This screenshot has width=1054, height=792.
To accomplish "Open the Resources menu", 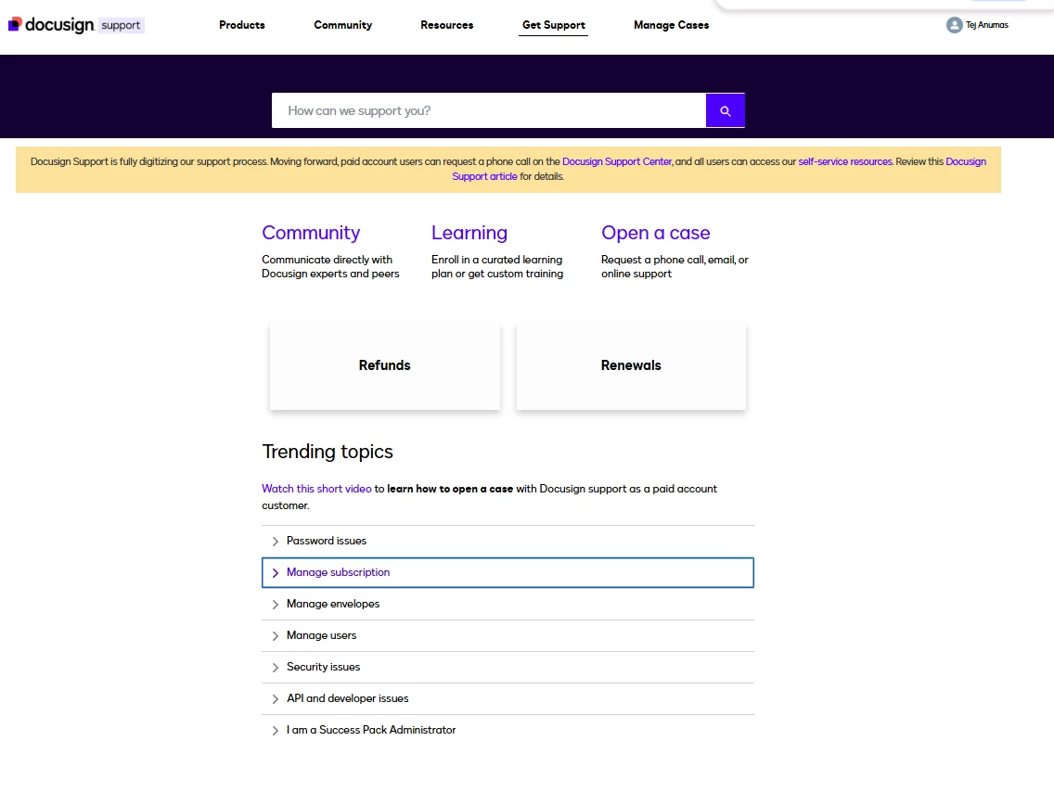I will tap(447, 25).
